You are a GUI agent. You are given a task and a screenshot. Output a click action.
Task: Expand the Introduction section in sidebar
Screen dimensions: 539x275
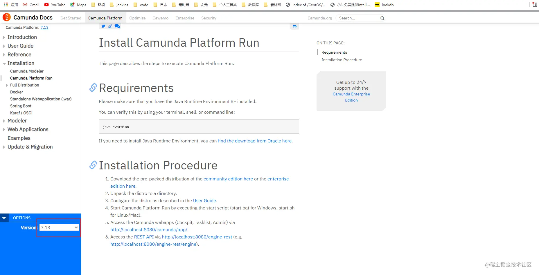4,37
